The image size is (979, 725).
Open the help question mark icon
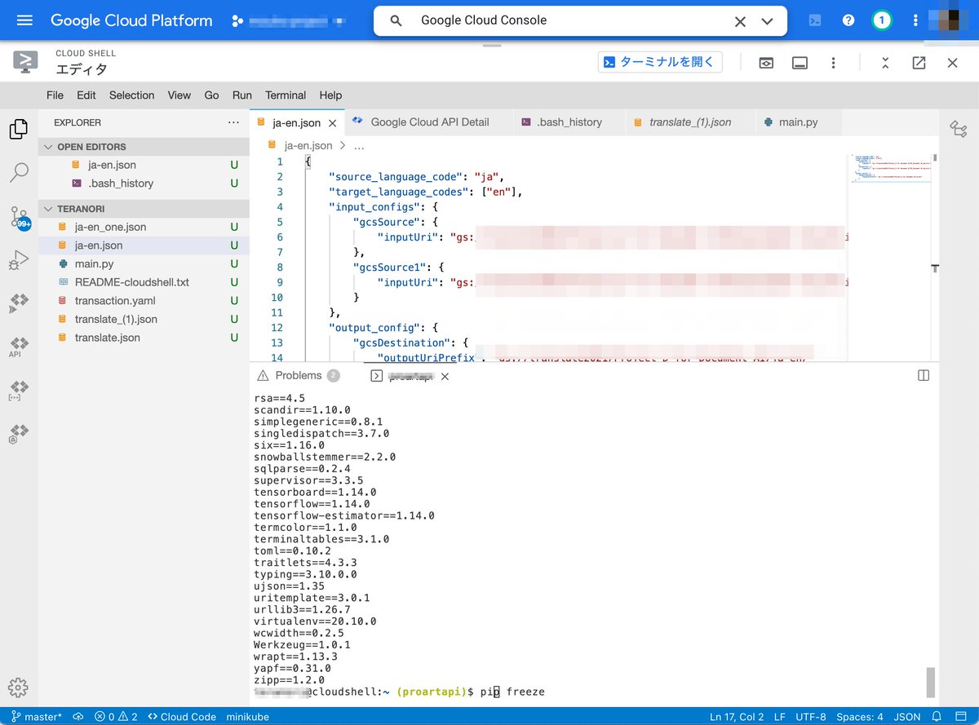click(x=848, y=20)
